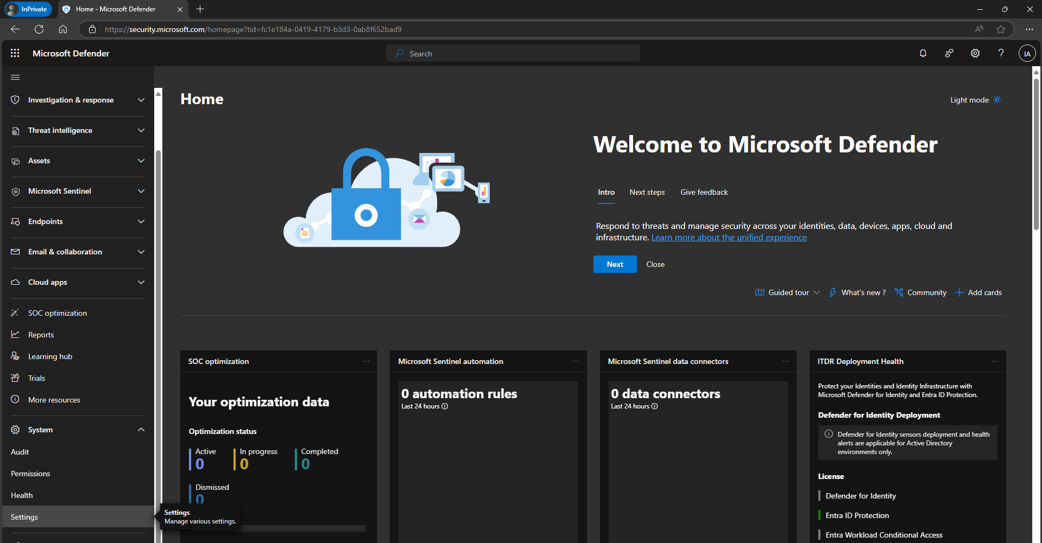Click the Reports chart icon
This screenshot has height=543, width=1042.
pos(15,335)
